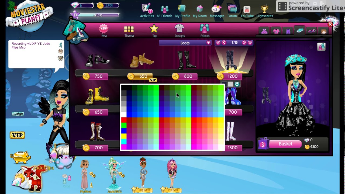
Task: Click the MovieStarPlanet logo
Action: coord(29,16)
